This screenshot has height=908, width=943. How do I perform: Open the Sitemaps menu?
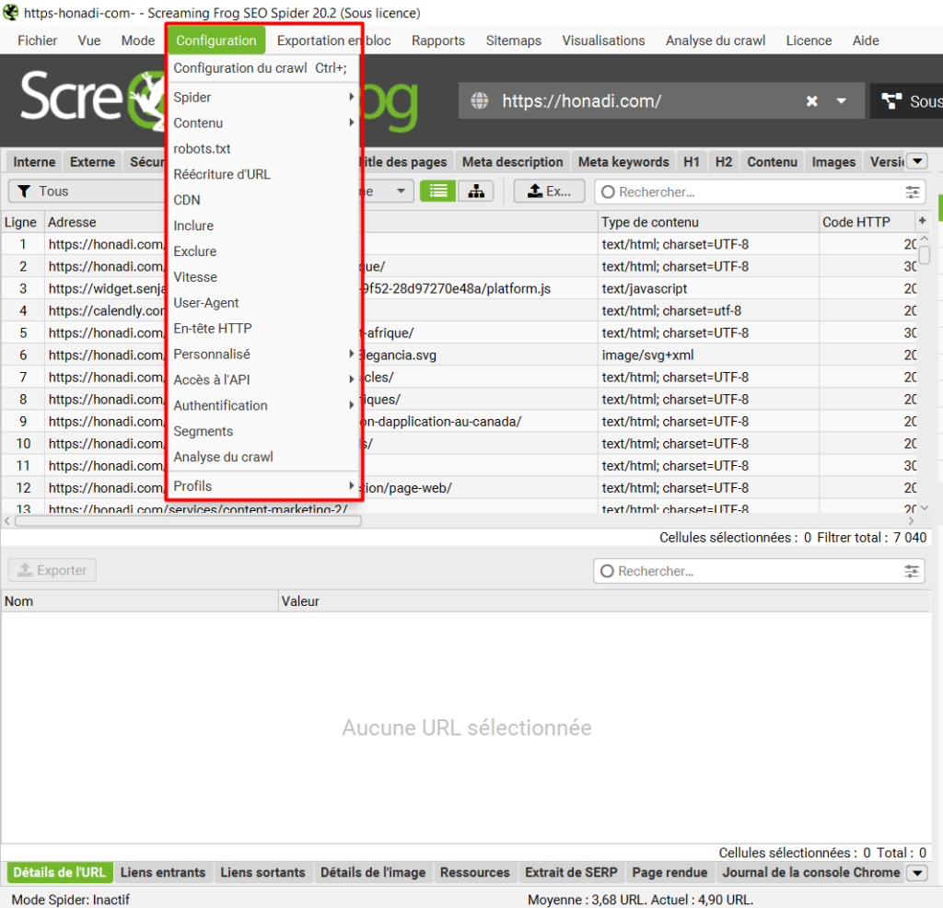pyautogui.click(x=513, y=41)
